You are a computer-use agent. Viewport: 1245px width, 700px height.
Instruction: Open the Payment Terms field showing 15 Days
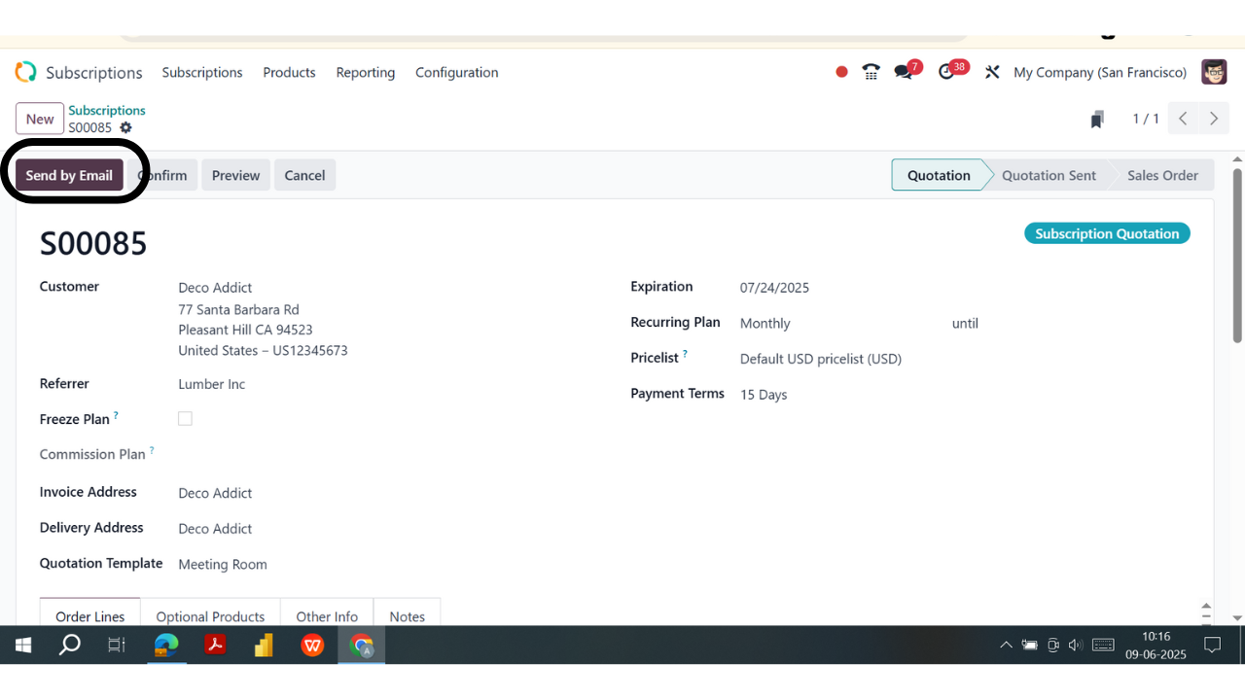pos(764,394)
